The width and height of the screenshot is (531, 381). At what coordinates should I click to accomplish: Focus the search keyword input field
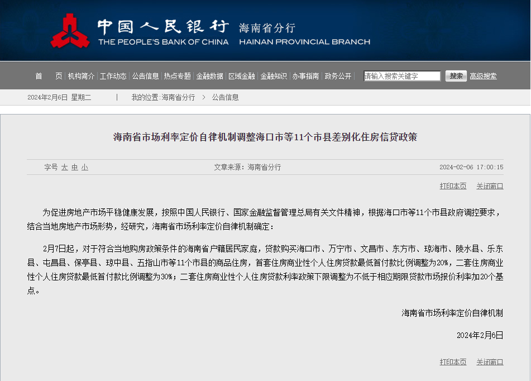pos(402,76)
